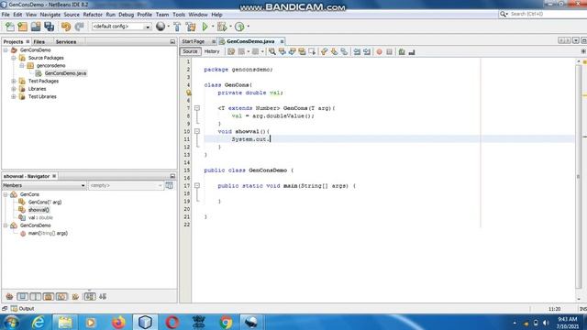Click the Redo toolbar icon
This screenshot has width=587, height=330.
[79, 27]
